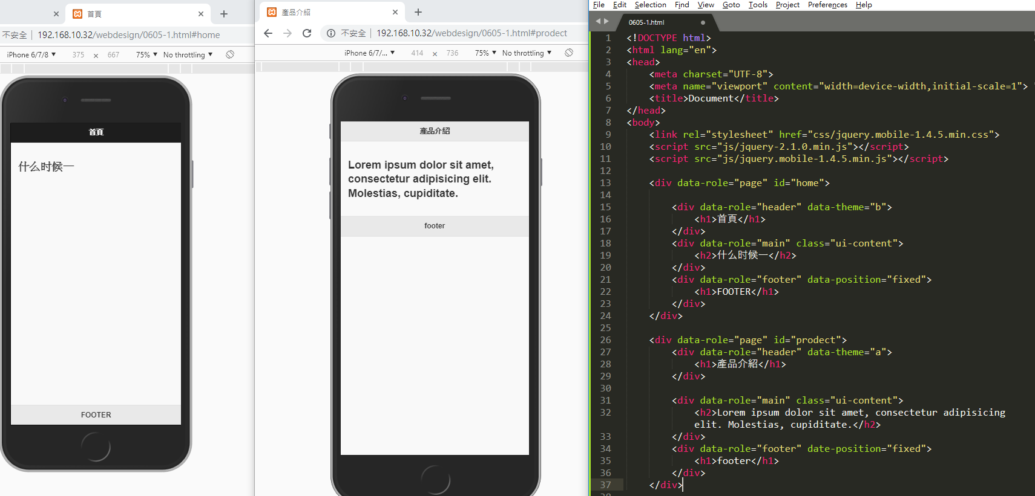Switch to the 0605-1.html editor tab
The image size is (1035, 496).
pos(646,22)
